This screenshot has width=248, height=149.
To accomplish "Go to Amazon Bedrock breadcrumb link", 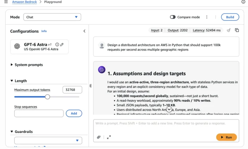I will (x=24, y=2).
